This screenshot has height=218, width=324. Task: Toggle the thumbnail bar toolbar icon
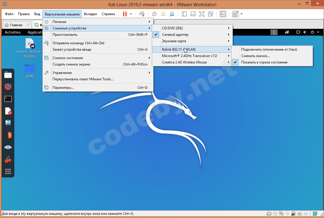(193, 14)
